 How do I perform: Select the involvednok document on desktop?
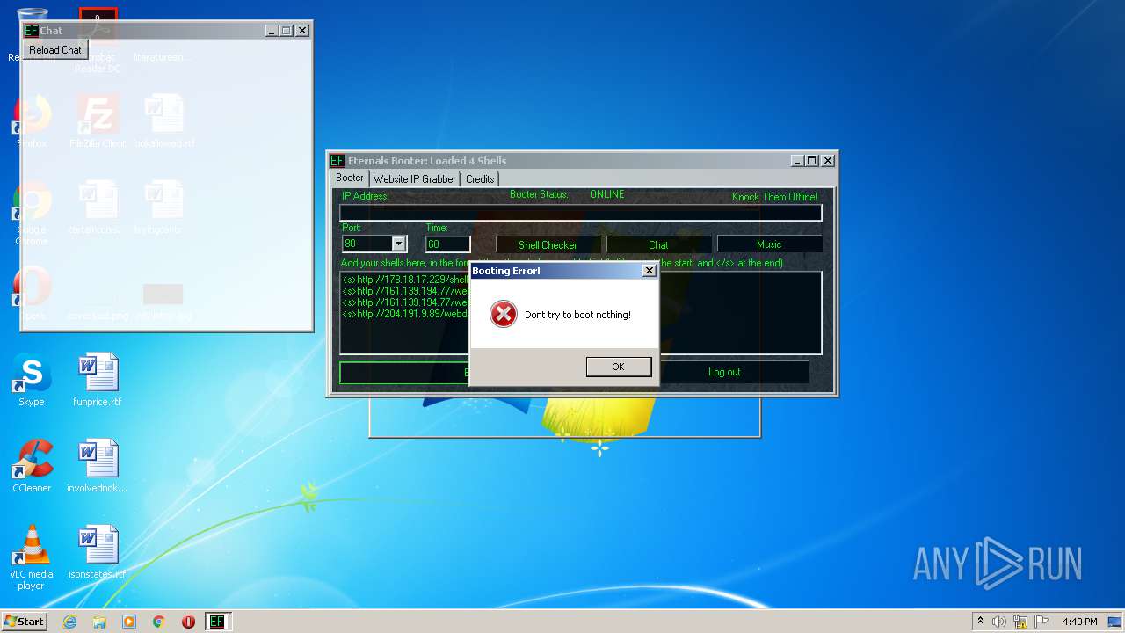(98, 466)
